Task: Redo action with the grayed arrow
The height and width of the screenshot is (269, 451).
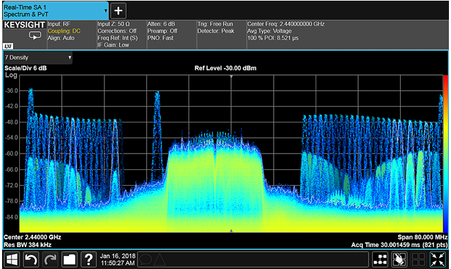Action: [x=50, y=260]
